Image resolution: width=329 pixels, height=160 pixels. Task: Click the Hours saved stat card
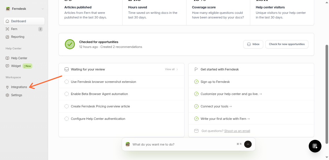[154, 12]
